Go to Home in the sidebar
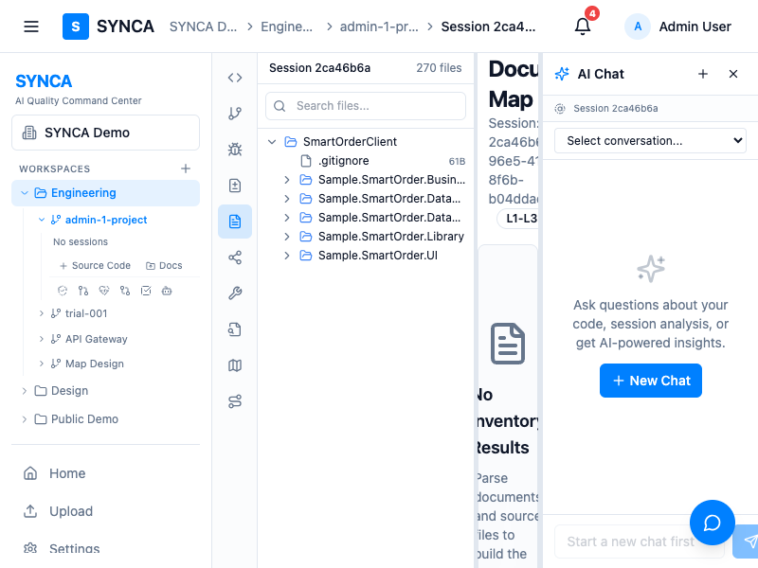The width and height of the screenshot is (758, 568). coord(66,473)
